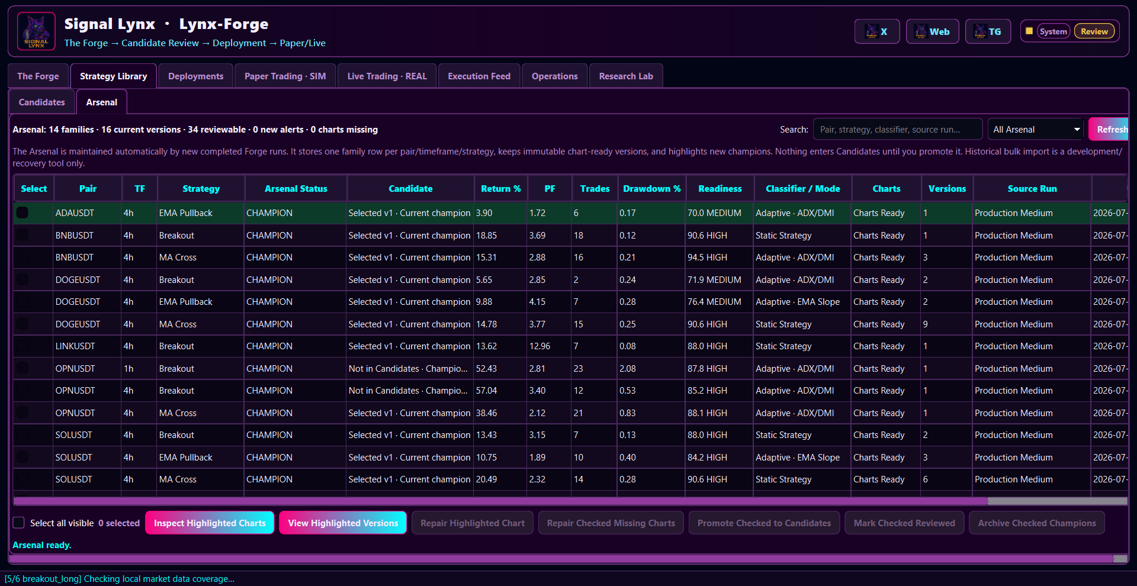1137x586 pixels.
Task: Sort by Classifier / Mode column header
Action: point(802,188)
